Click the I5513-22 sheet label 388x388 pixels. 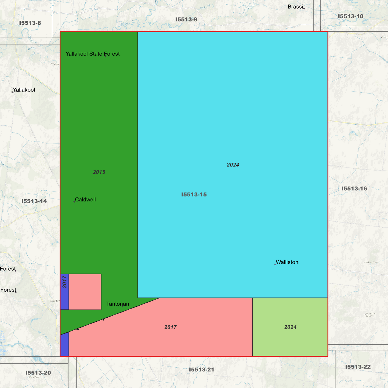(x=358, y=367)
